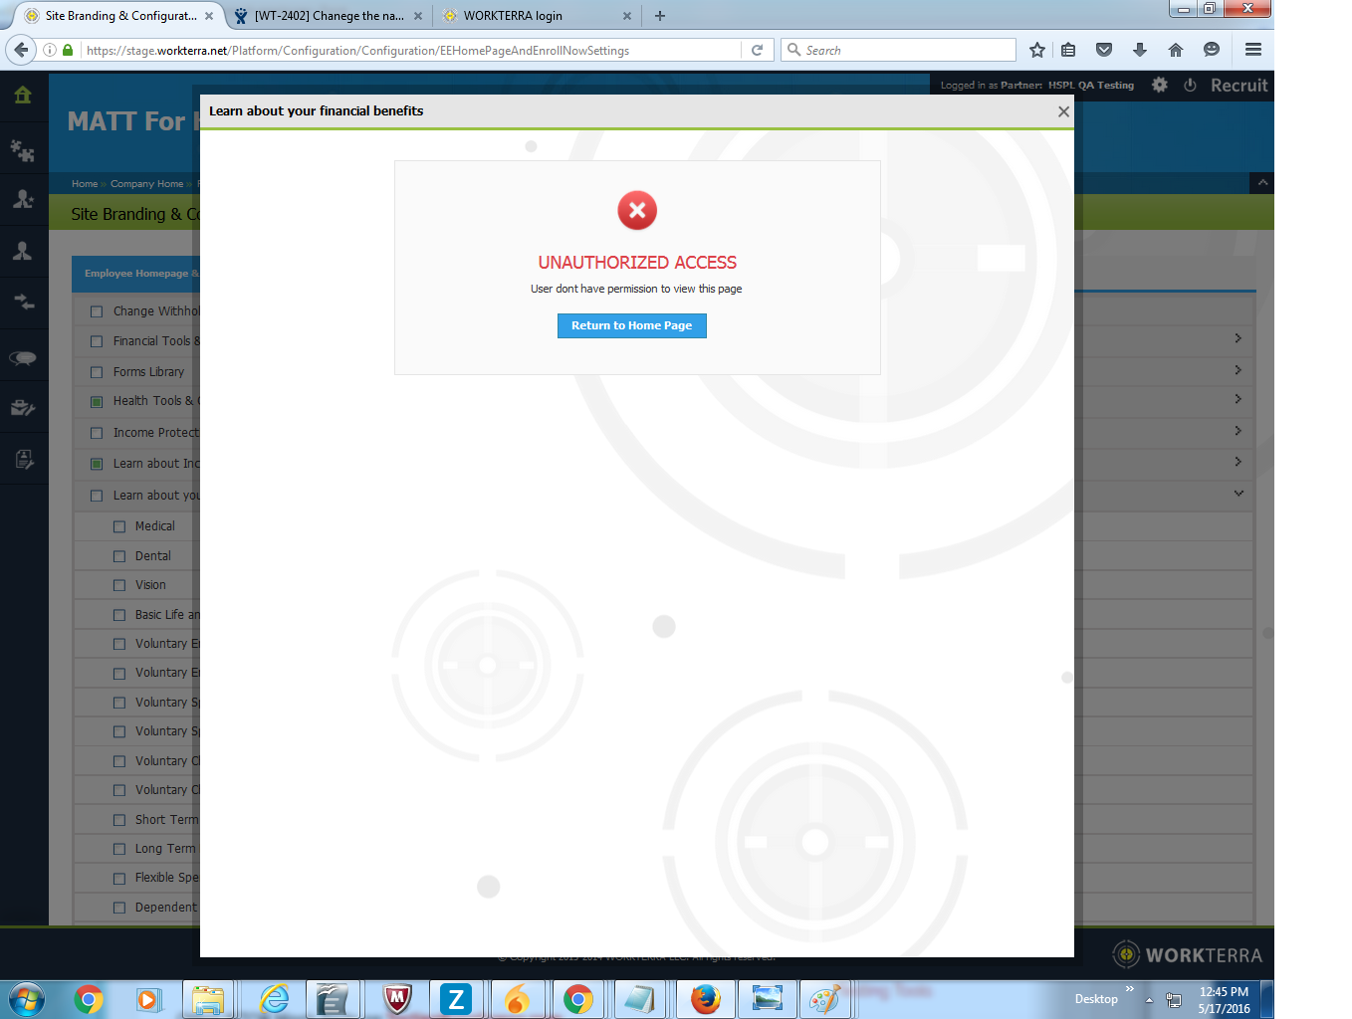Click into the browser Search field
Image resolution: width=1352 pixels, height=1019 pixels.
point(898,50)
